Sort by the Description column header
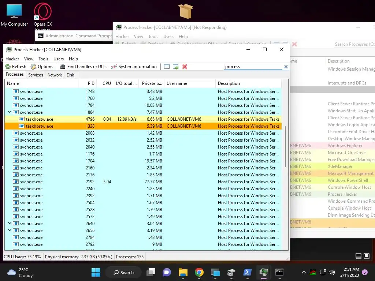 pos(249,83)
